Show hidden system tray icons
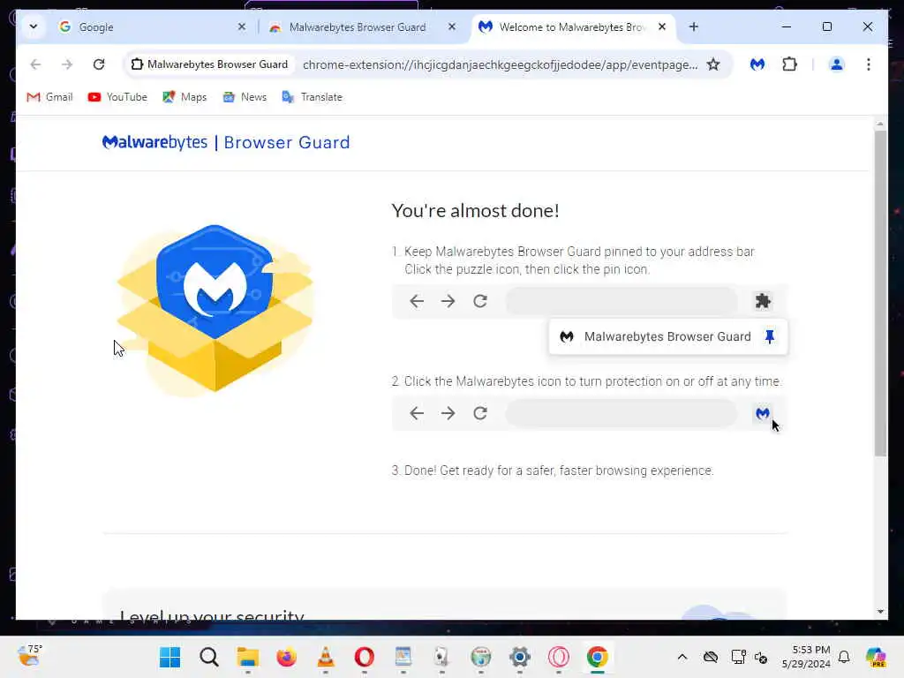 pyautogui.click(x=682, y=657)
